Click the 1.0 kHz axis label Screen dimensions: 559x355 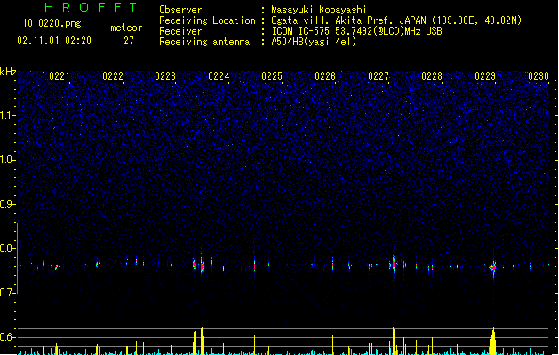pos(7,160)
